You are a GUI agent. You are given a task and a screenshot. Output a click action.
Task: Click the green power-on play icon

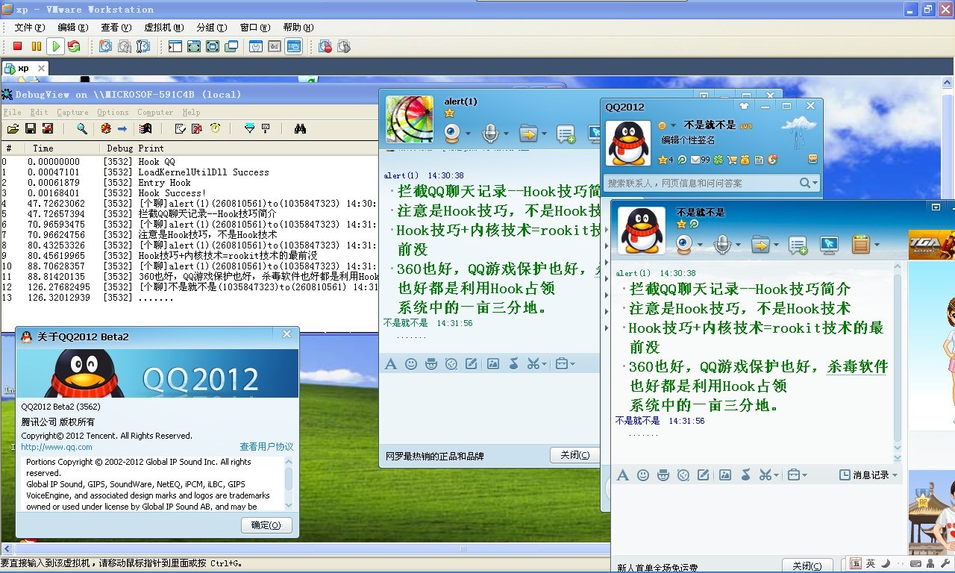(x=55, y=46)
